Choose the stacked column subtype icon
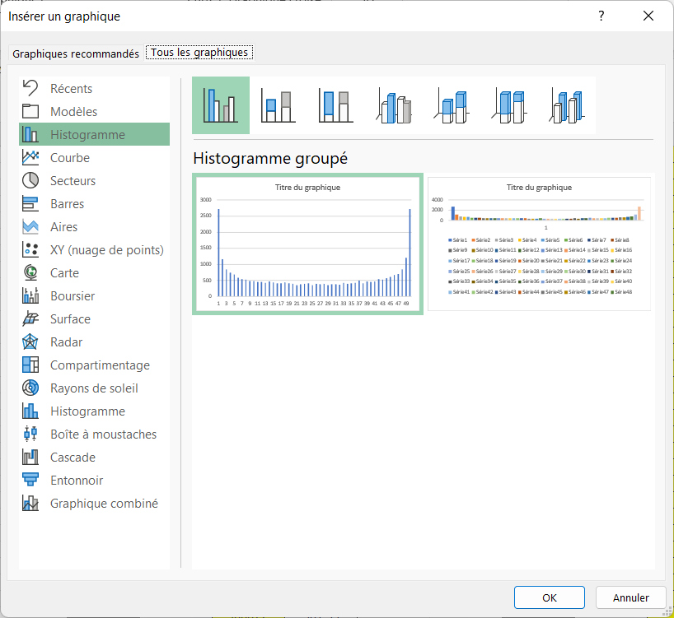The width and height of the screenshot is (674, 618). coord(278,105)
